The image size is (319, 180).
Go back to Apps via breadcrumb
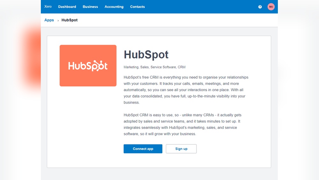pyautogui.click(x=49, y=20)
